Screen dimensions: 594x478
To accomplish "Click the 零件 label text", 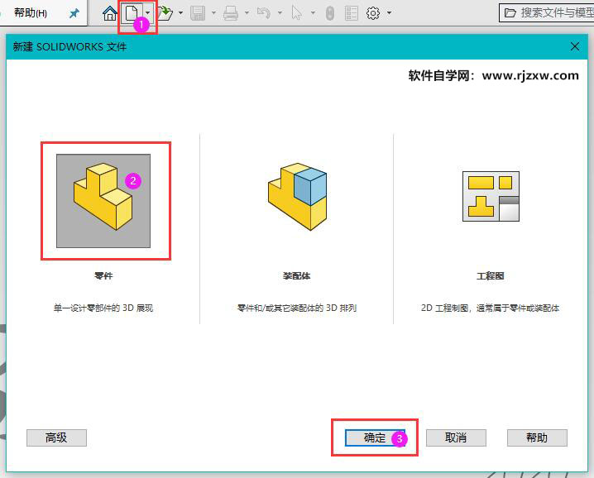I will [103, 275].
